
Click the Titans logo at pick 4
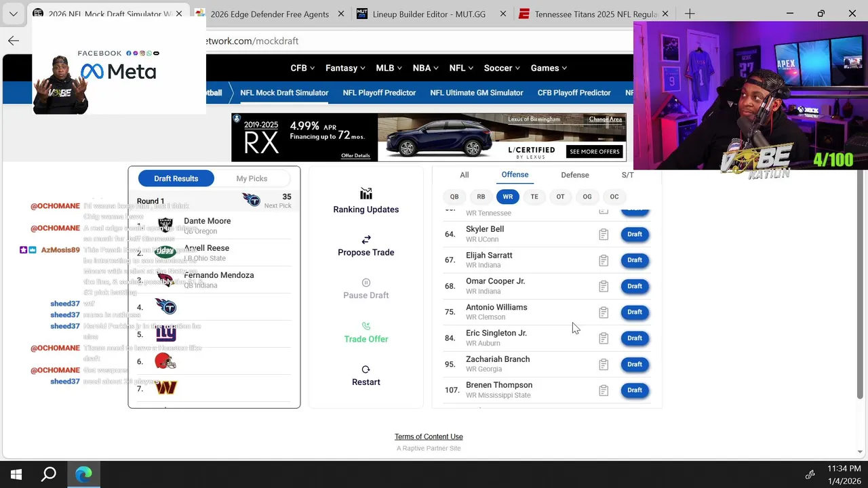165,306
